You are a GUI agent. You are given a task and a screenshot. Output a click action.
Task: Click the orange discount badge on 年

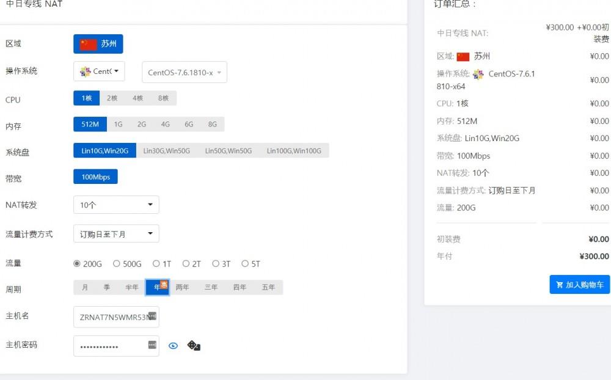coord(164,283)
